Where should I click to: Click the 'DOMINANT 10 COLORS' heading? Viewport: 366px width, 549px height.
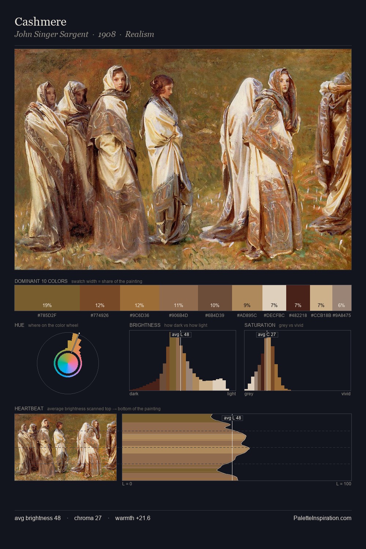click(41, 281)
